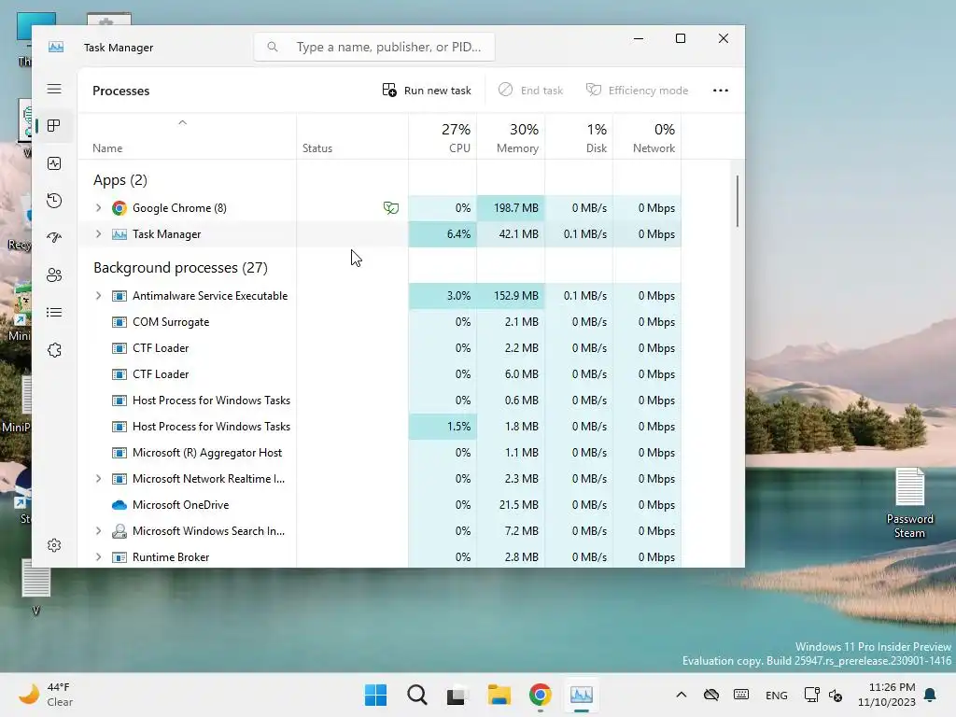Viewport: 956px width, 717px height.
Task: Open the Services puzzle icon
Action: click(54, 350)
